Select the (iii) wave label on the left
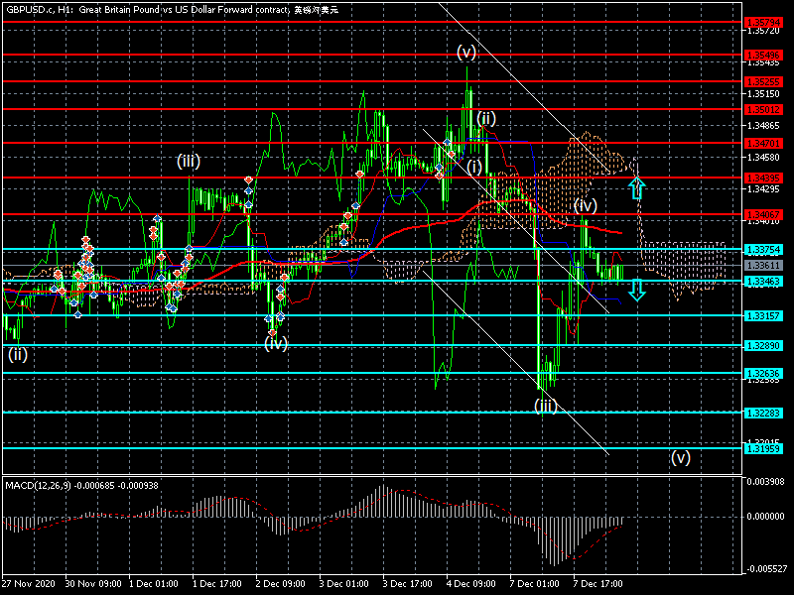The image size is (794, 595). coord(189,161)
